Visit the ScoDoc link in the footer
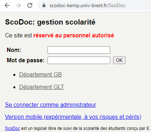 point(12,128)
